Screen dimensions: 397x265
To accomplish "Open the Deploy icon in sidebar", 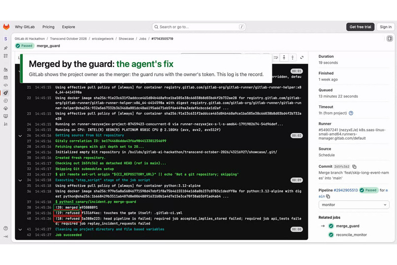I will (5, 108).
